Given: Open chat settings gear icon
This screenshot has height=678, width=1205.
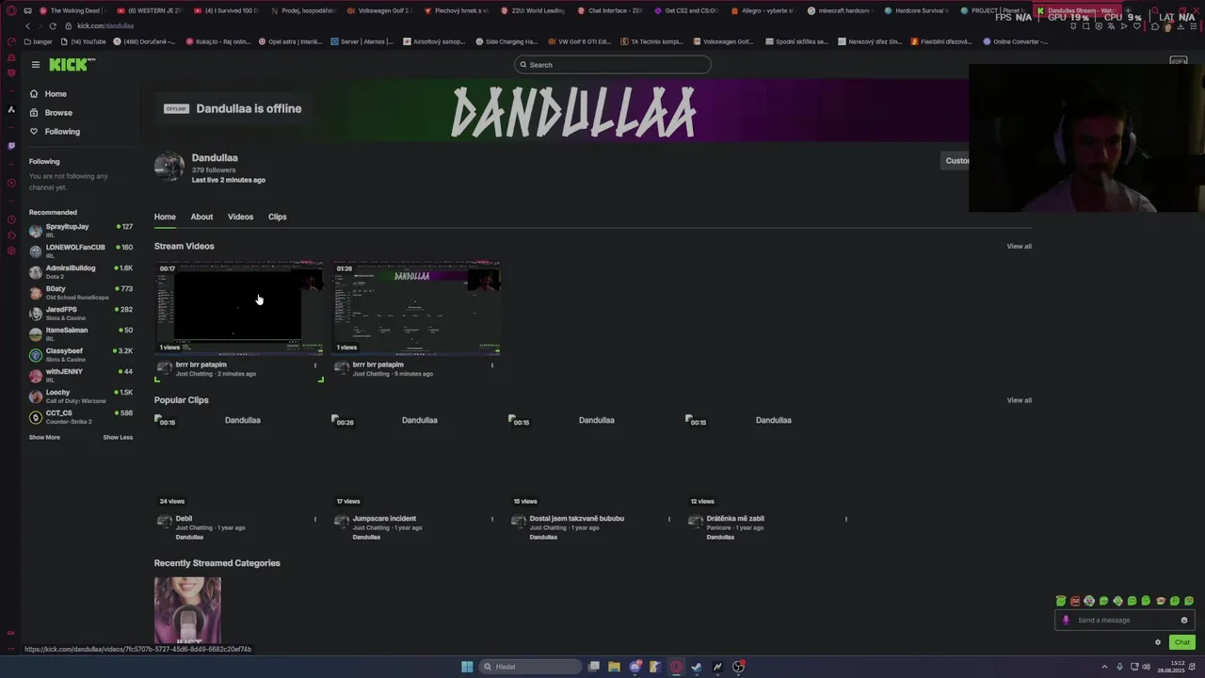Looking at the screenshot, I should coord(1158,642).
